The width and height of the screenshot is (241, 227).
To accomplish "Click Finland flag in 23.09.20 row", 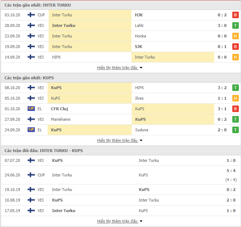I will coord(31,36).
